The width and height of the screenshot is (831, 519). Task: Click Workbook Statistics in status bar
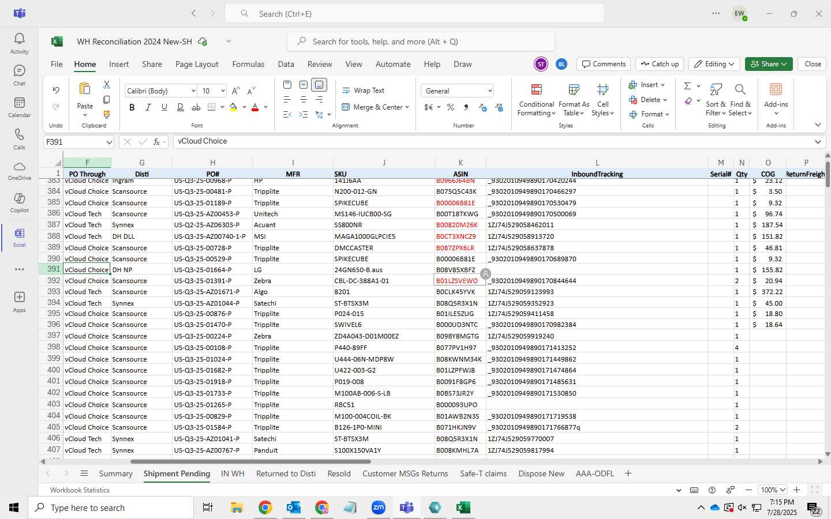point(80,490)
